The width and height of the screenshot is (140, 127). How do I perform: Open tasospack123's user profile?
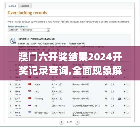click(41, 113)
